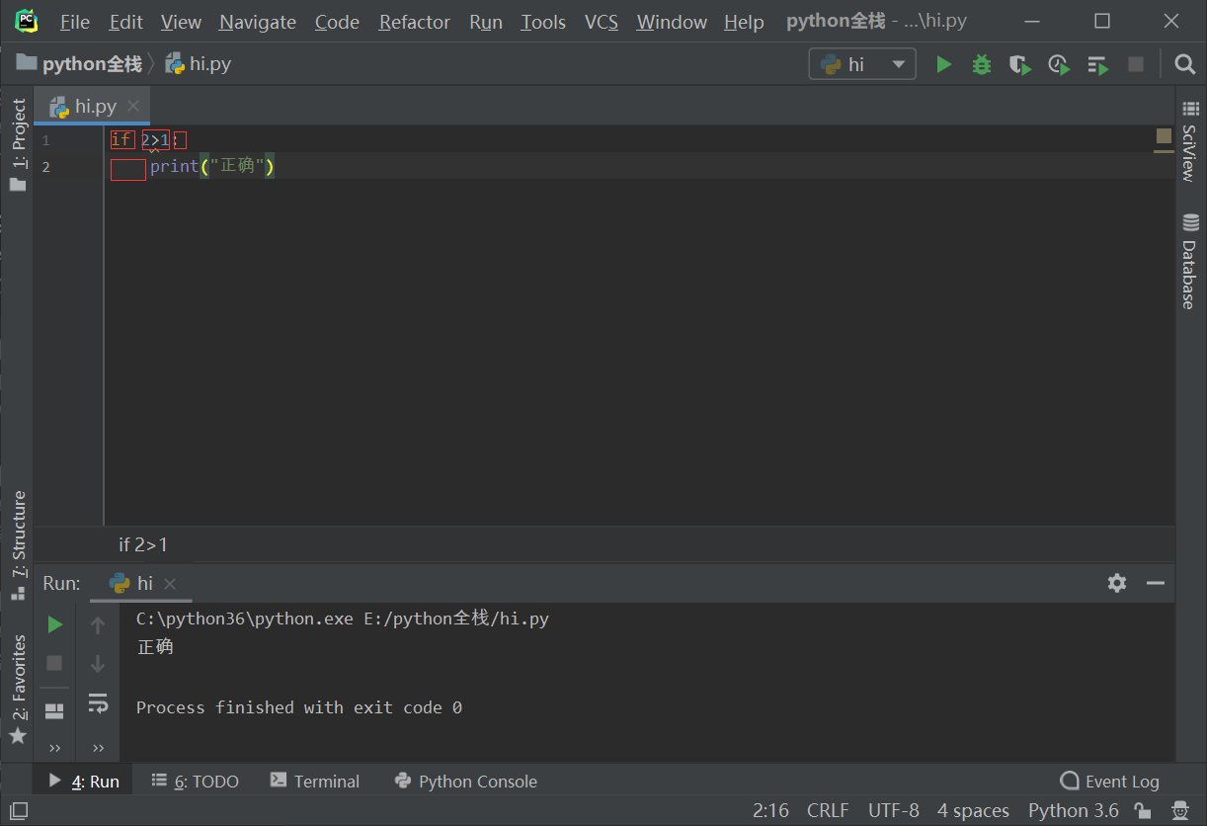The image size is (1207, 826).
Task: Click hi.py in the navigation bar
Action: point(199,64)
